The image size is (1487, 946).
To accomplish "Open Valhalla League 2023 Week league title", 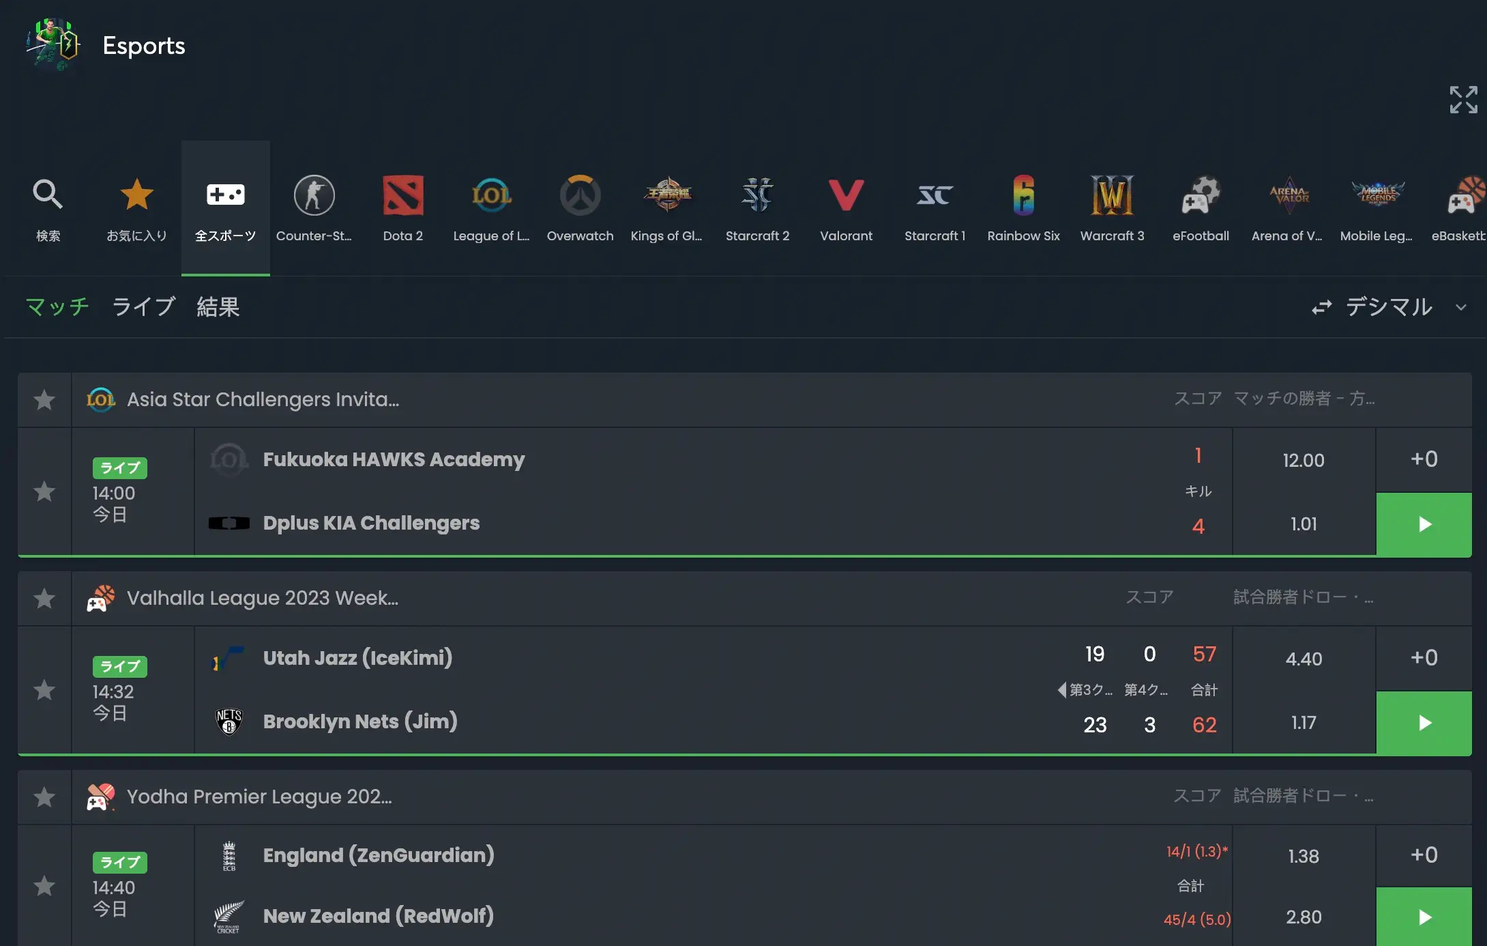I will click(263, 598).
